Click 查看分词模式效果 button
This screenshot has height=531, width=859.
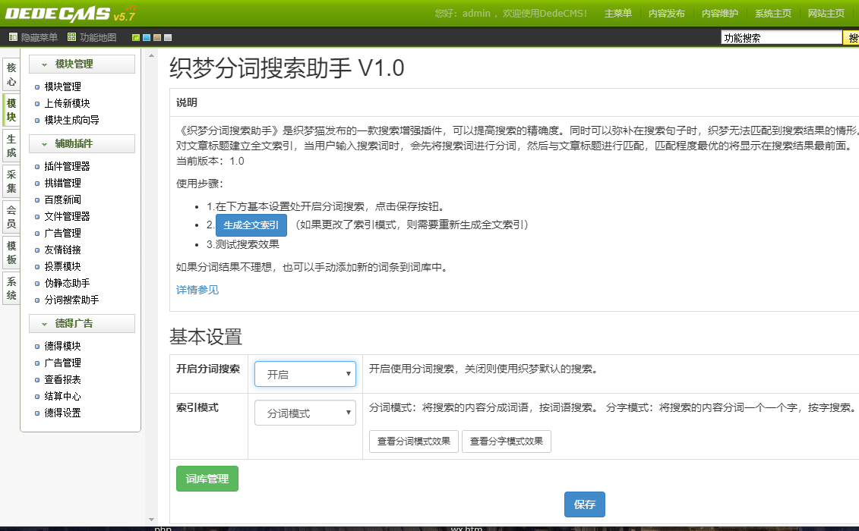coord(414,441)
